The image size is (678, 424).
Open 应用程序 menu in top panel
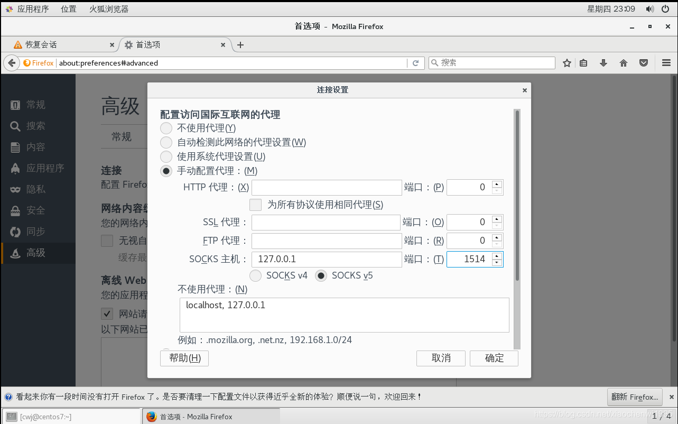[x=27, y=9]
